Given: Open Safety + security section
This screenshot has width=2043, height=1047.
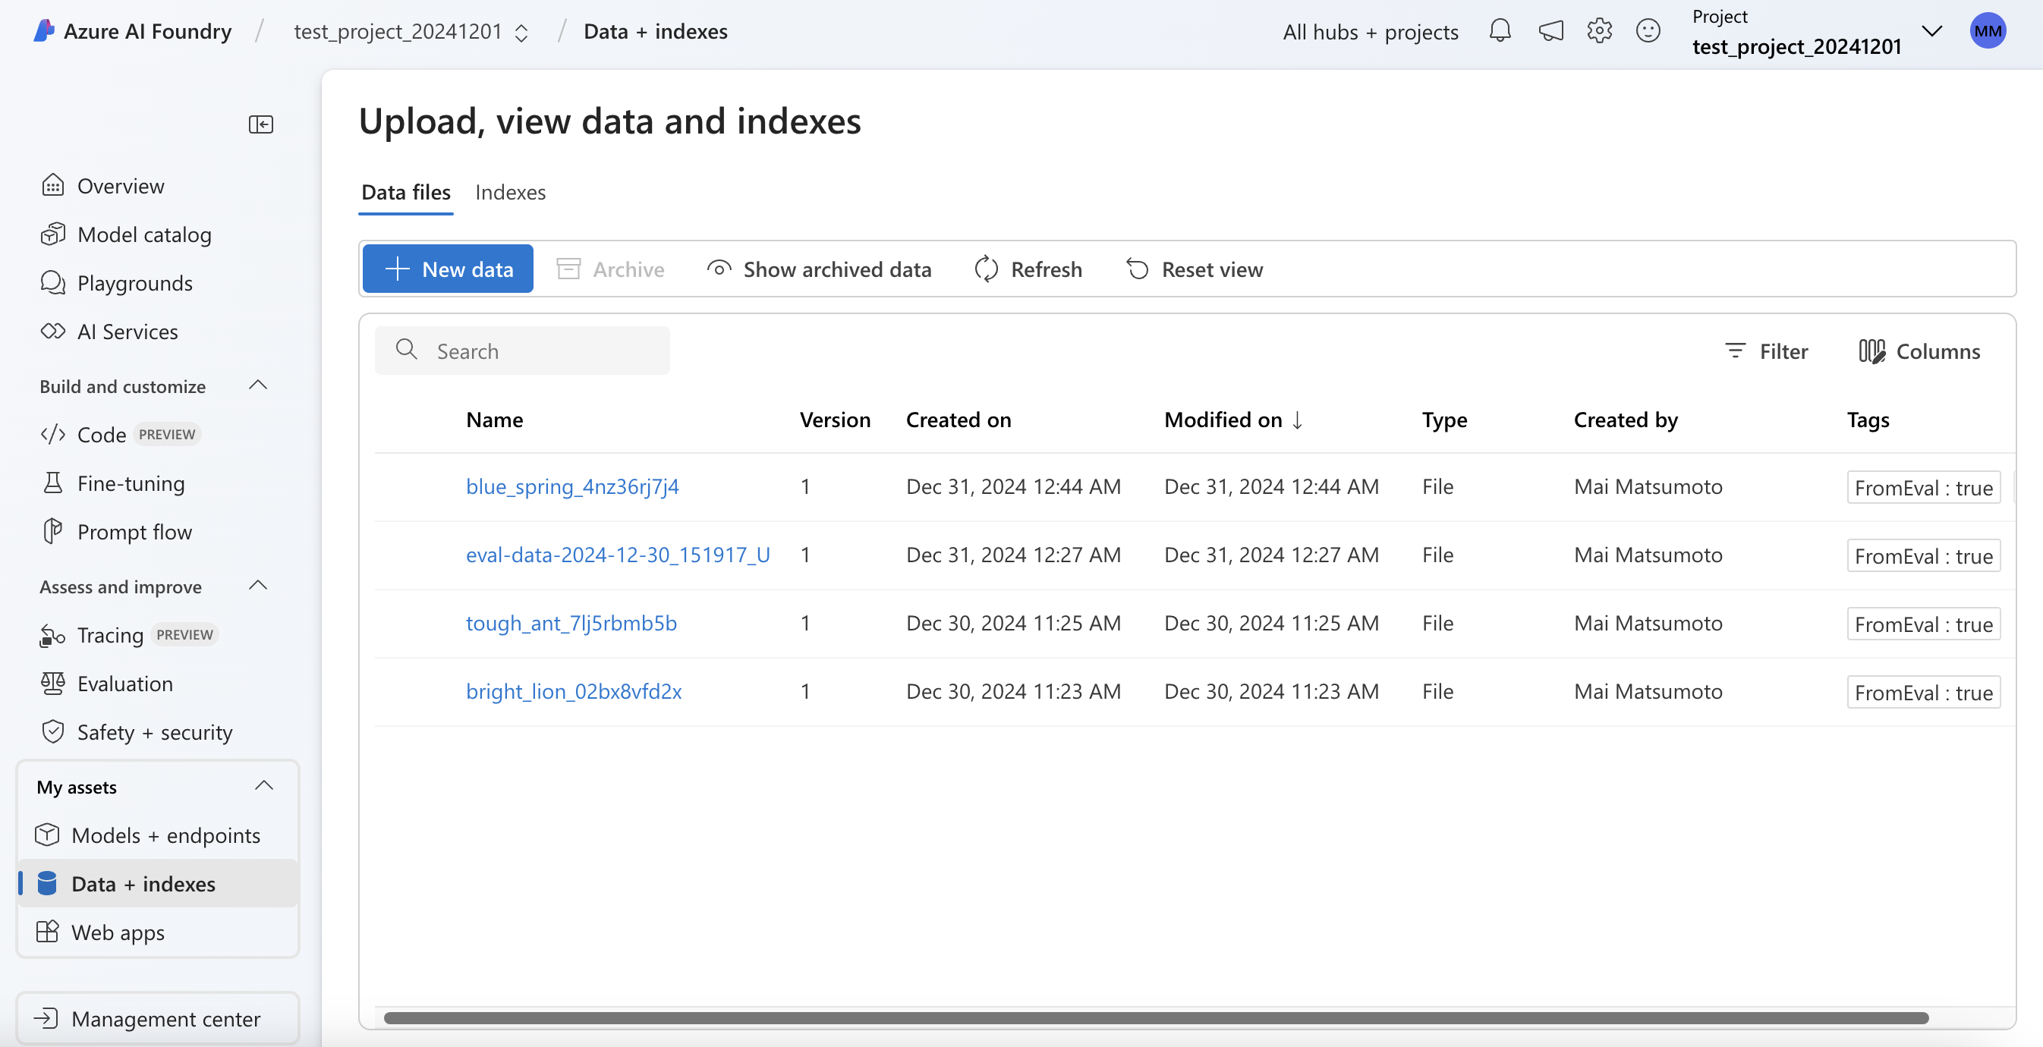Looking at the screenshot, I should pyautogui.click(x=155, y=731).
